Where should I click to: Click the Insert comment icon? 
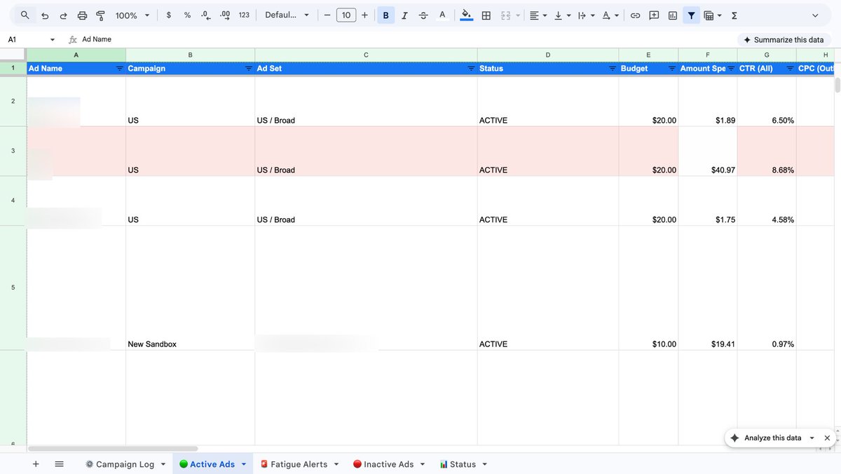654,15
